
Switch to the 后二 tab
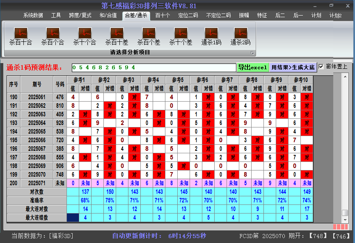coord(280,16)
